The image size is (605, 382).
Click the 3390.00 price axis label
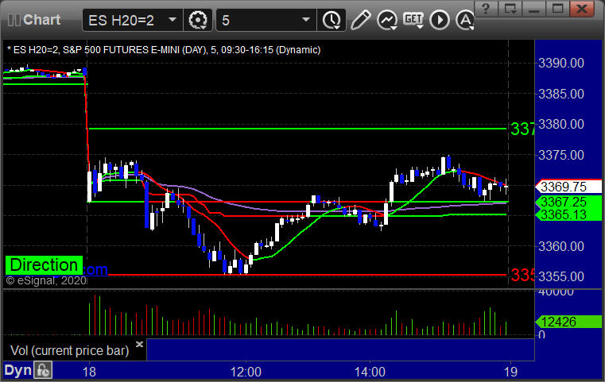point(561,64)
